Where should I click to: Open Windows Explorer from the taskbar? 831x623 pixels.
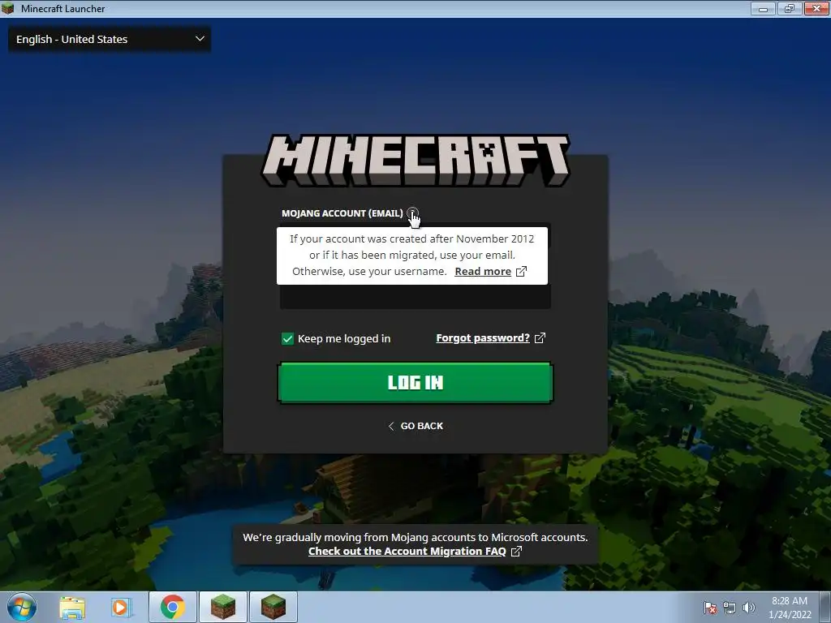pos(72,607)
